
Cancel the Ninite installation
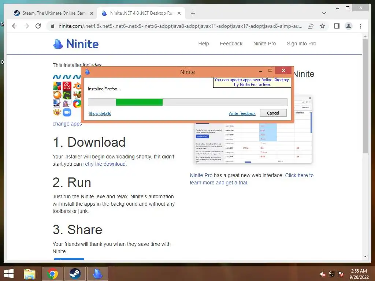tap(273, 113)
